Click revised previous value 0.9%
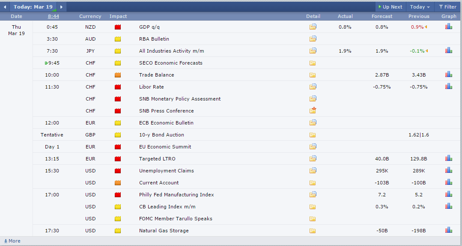 (417, 27)
